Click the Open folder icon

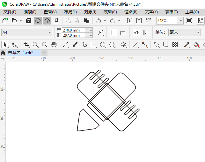click(14, 21)
